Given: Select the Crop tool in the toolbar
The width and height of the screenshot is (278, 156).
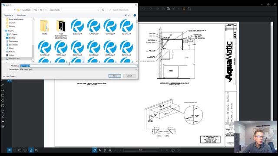Looking at the screenshot, I should tap(189, 9).
